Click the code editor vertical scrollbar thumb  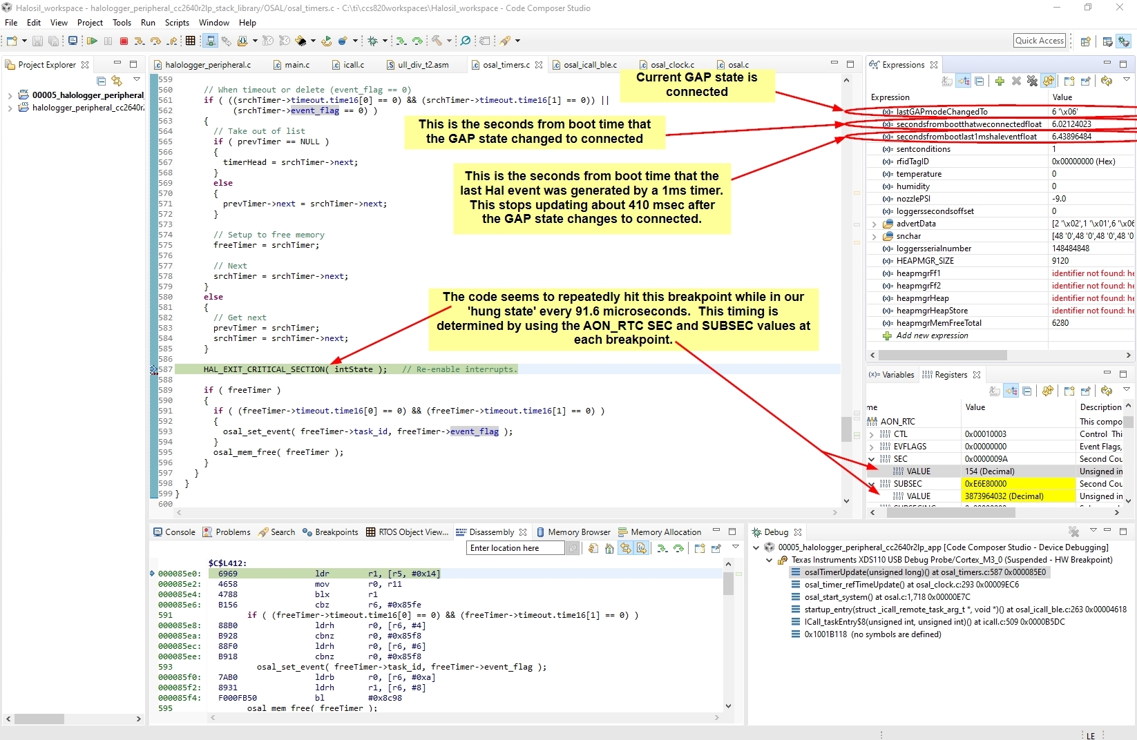point(846,429)
